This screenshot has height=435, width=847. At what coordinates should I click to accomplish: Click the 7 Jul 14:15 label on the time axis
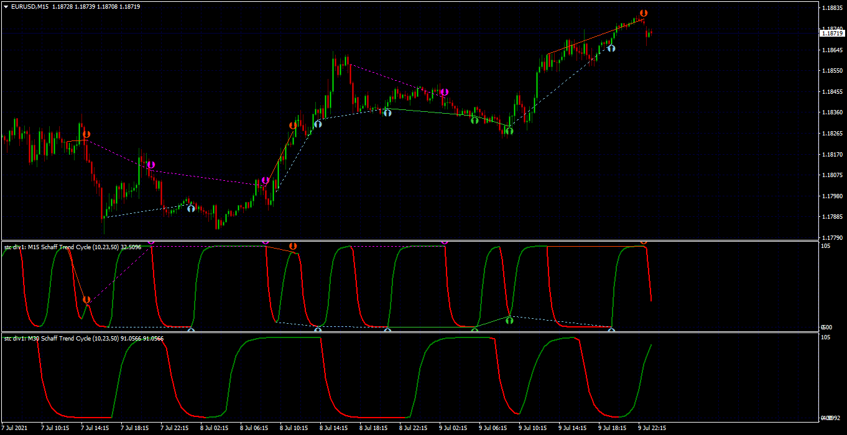pos(95,428)
